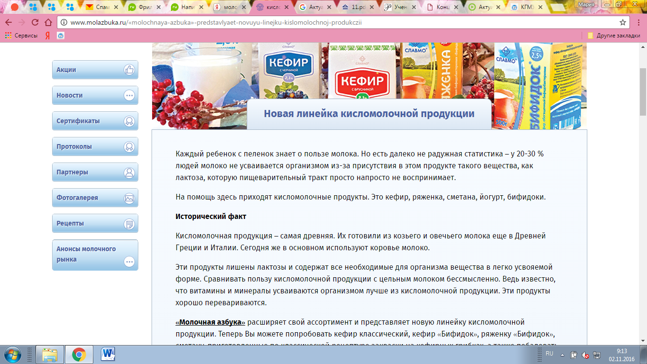Switch to the КГМУ tab
Viewport: 647px width, 364px height.
click(527, 7)
